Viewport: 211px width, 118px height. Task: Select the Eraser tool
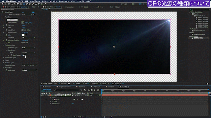[39, 4]
